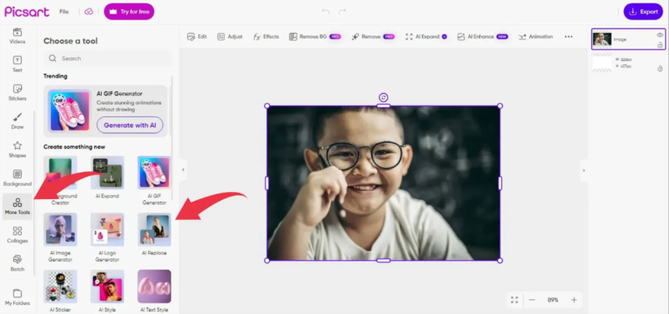Image resolution: width=669 pixels, height=314 pixels.
Task: Click the cloud save status icon
Action: point(89,12)
